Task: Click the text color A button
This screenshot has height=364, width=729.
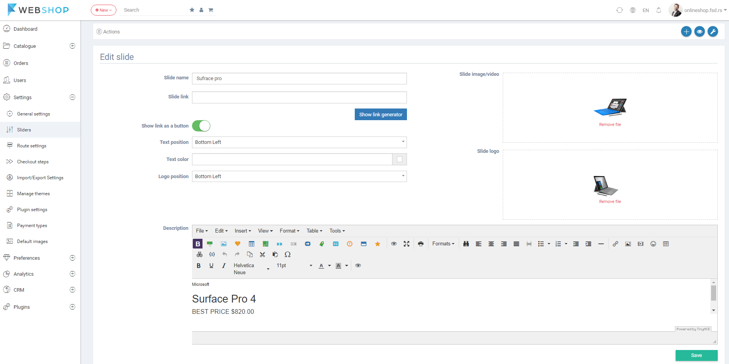Action: [x=321, y=266]
